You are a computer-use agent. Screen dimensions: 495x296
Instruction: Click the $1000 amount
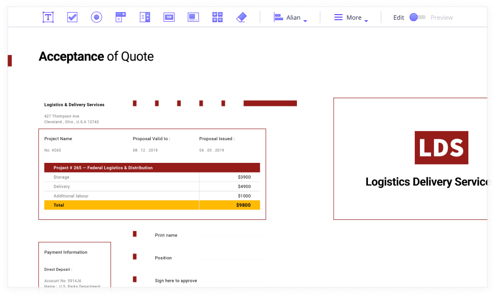244,196
